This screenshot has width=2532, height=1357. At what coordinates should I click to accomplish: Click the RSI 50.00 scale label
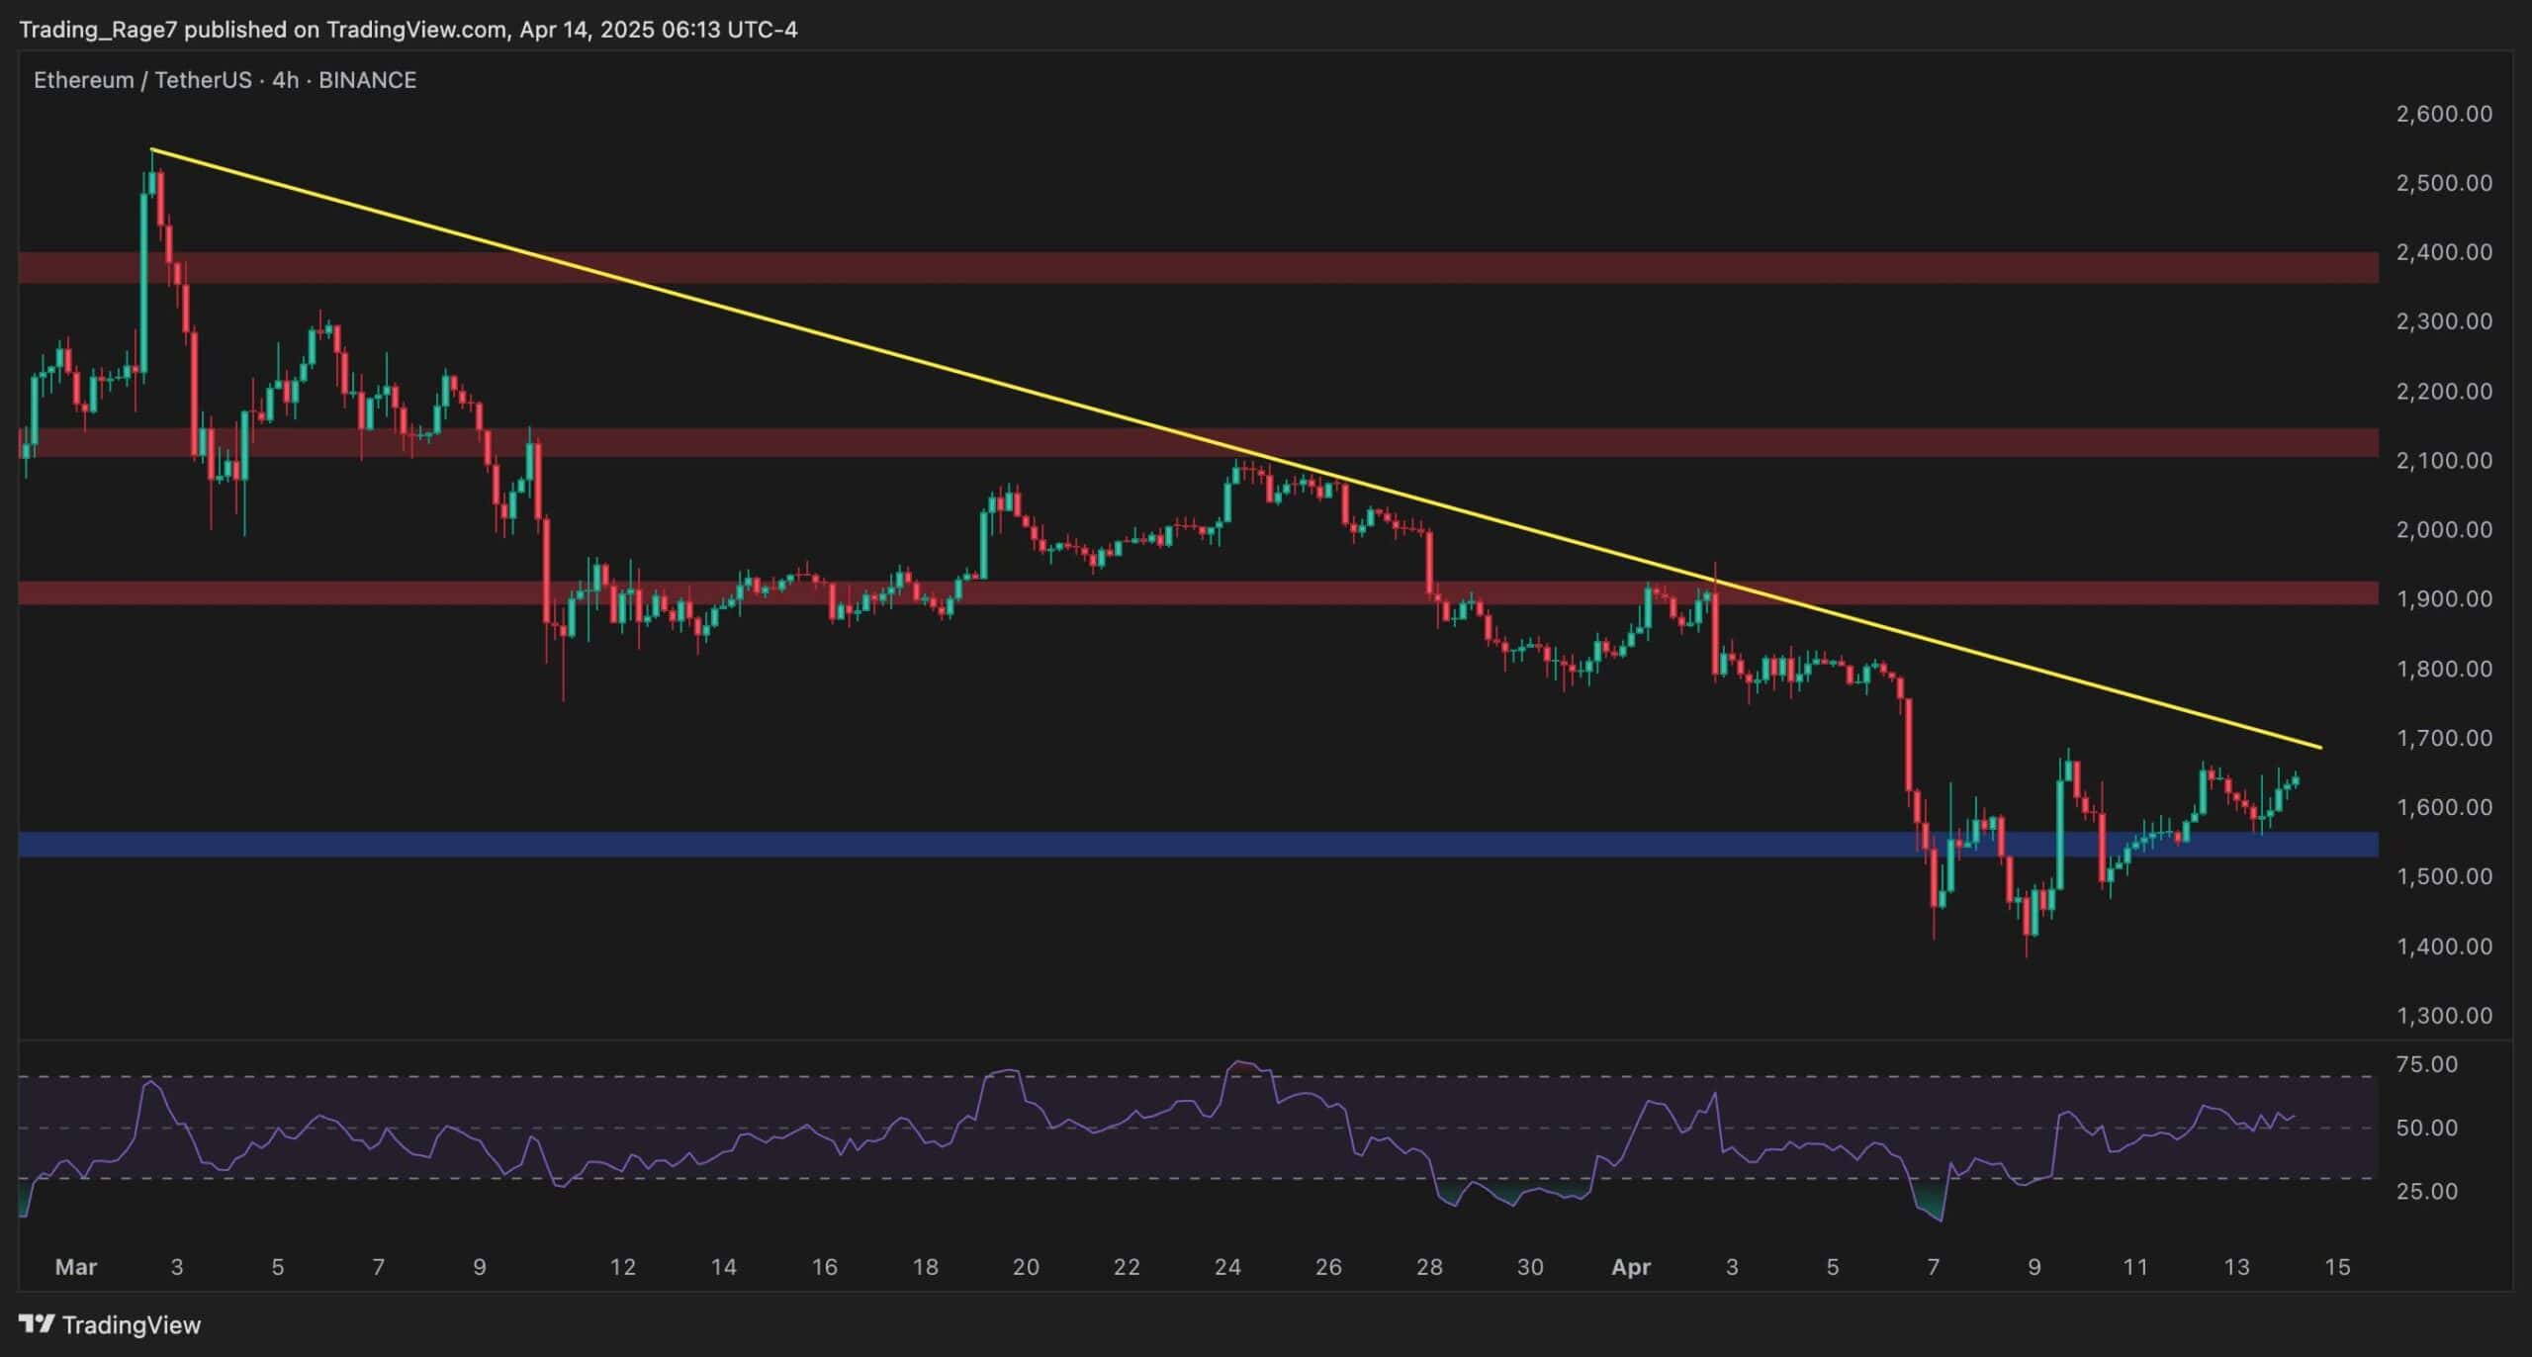tap(2426, 1129)
